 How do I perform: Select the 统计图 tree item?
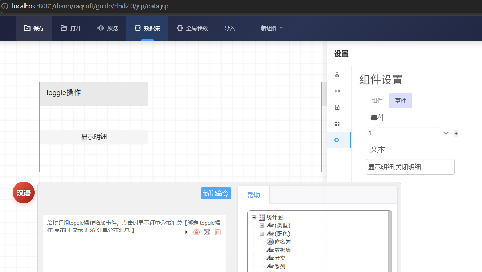click(x=275, y=218)
